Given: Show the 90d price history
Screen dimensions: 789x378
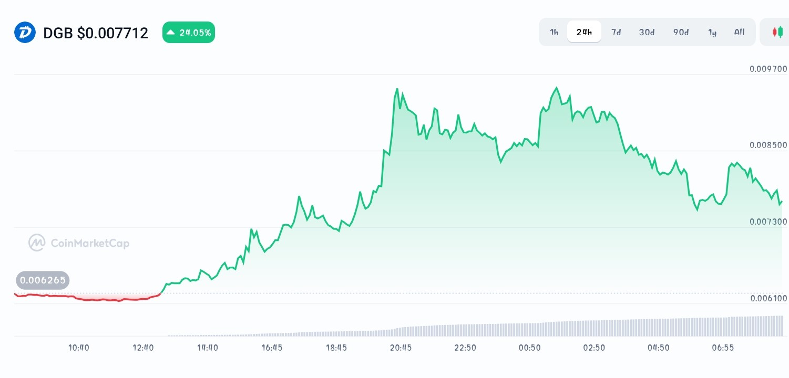Looking at the screenshot, I should tap(681, 32).
